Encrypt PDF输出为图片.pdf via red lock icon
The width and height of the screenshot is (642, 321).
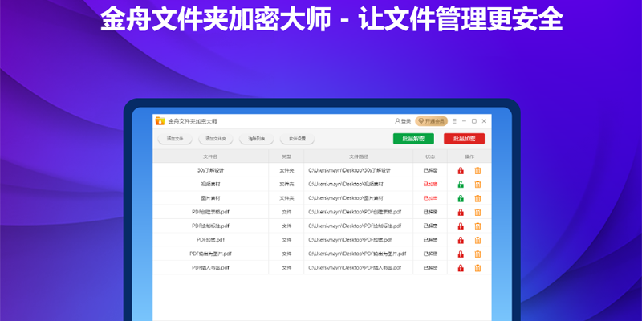click(461, 254)
